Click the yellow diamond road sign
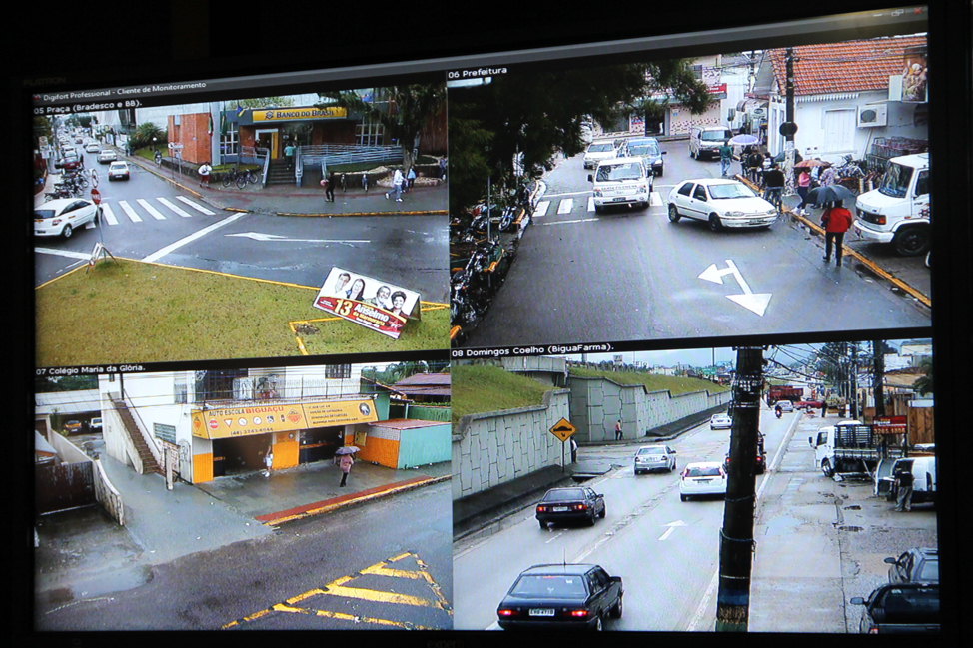The height and width of the screenshot is (648, 973). 562,430
